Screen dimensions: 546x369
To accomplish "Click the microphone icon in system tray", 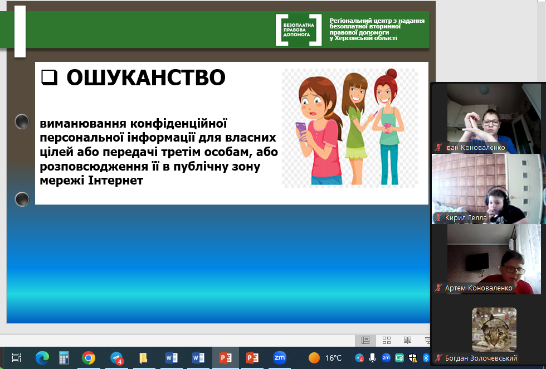I will [373, 358].
